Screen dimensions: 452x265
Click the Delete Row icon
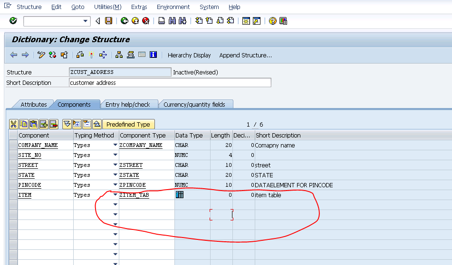tap(54, 124)
